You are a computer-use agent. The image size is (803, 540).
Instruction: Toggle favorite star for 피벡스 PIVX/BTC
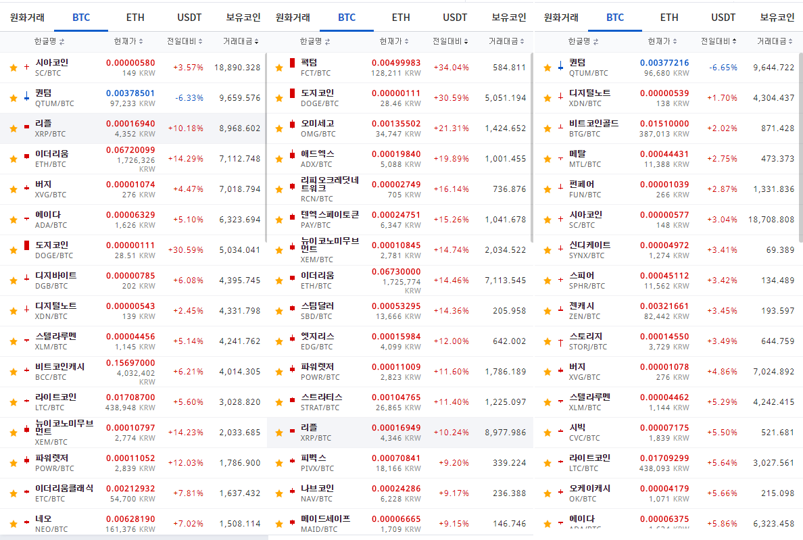(279, 463)
